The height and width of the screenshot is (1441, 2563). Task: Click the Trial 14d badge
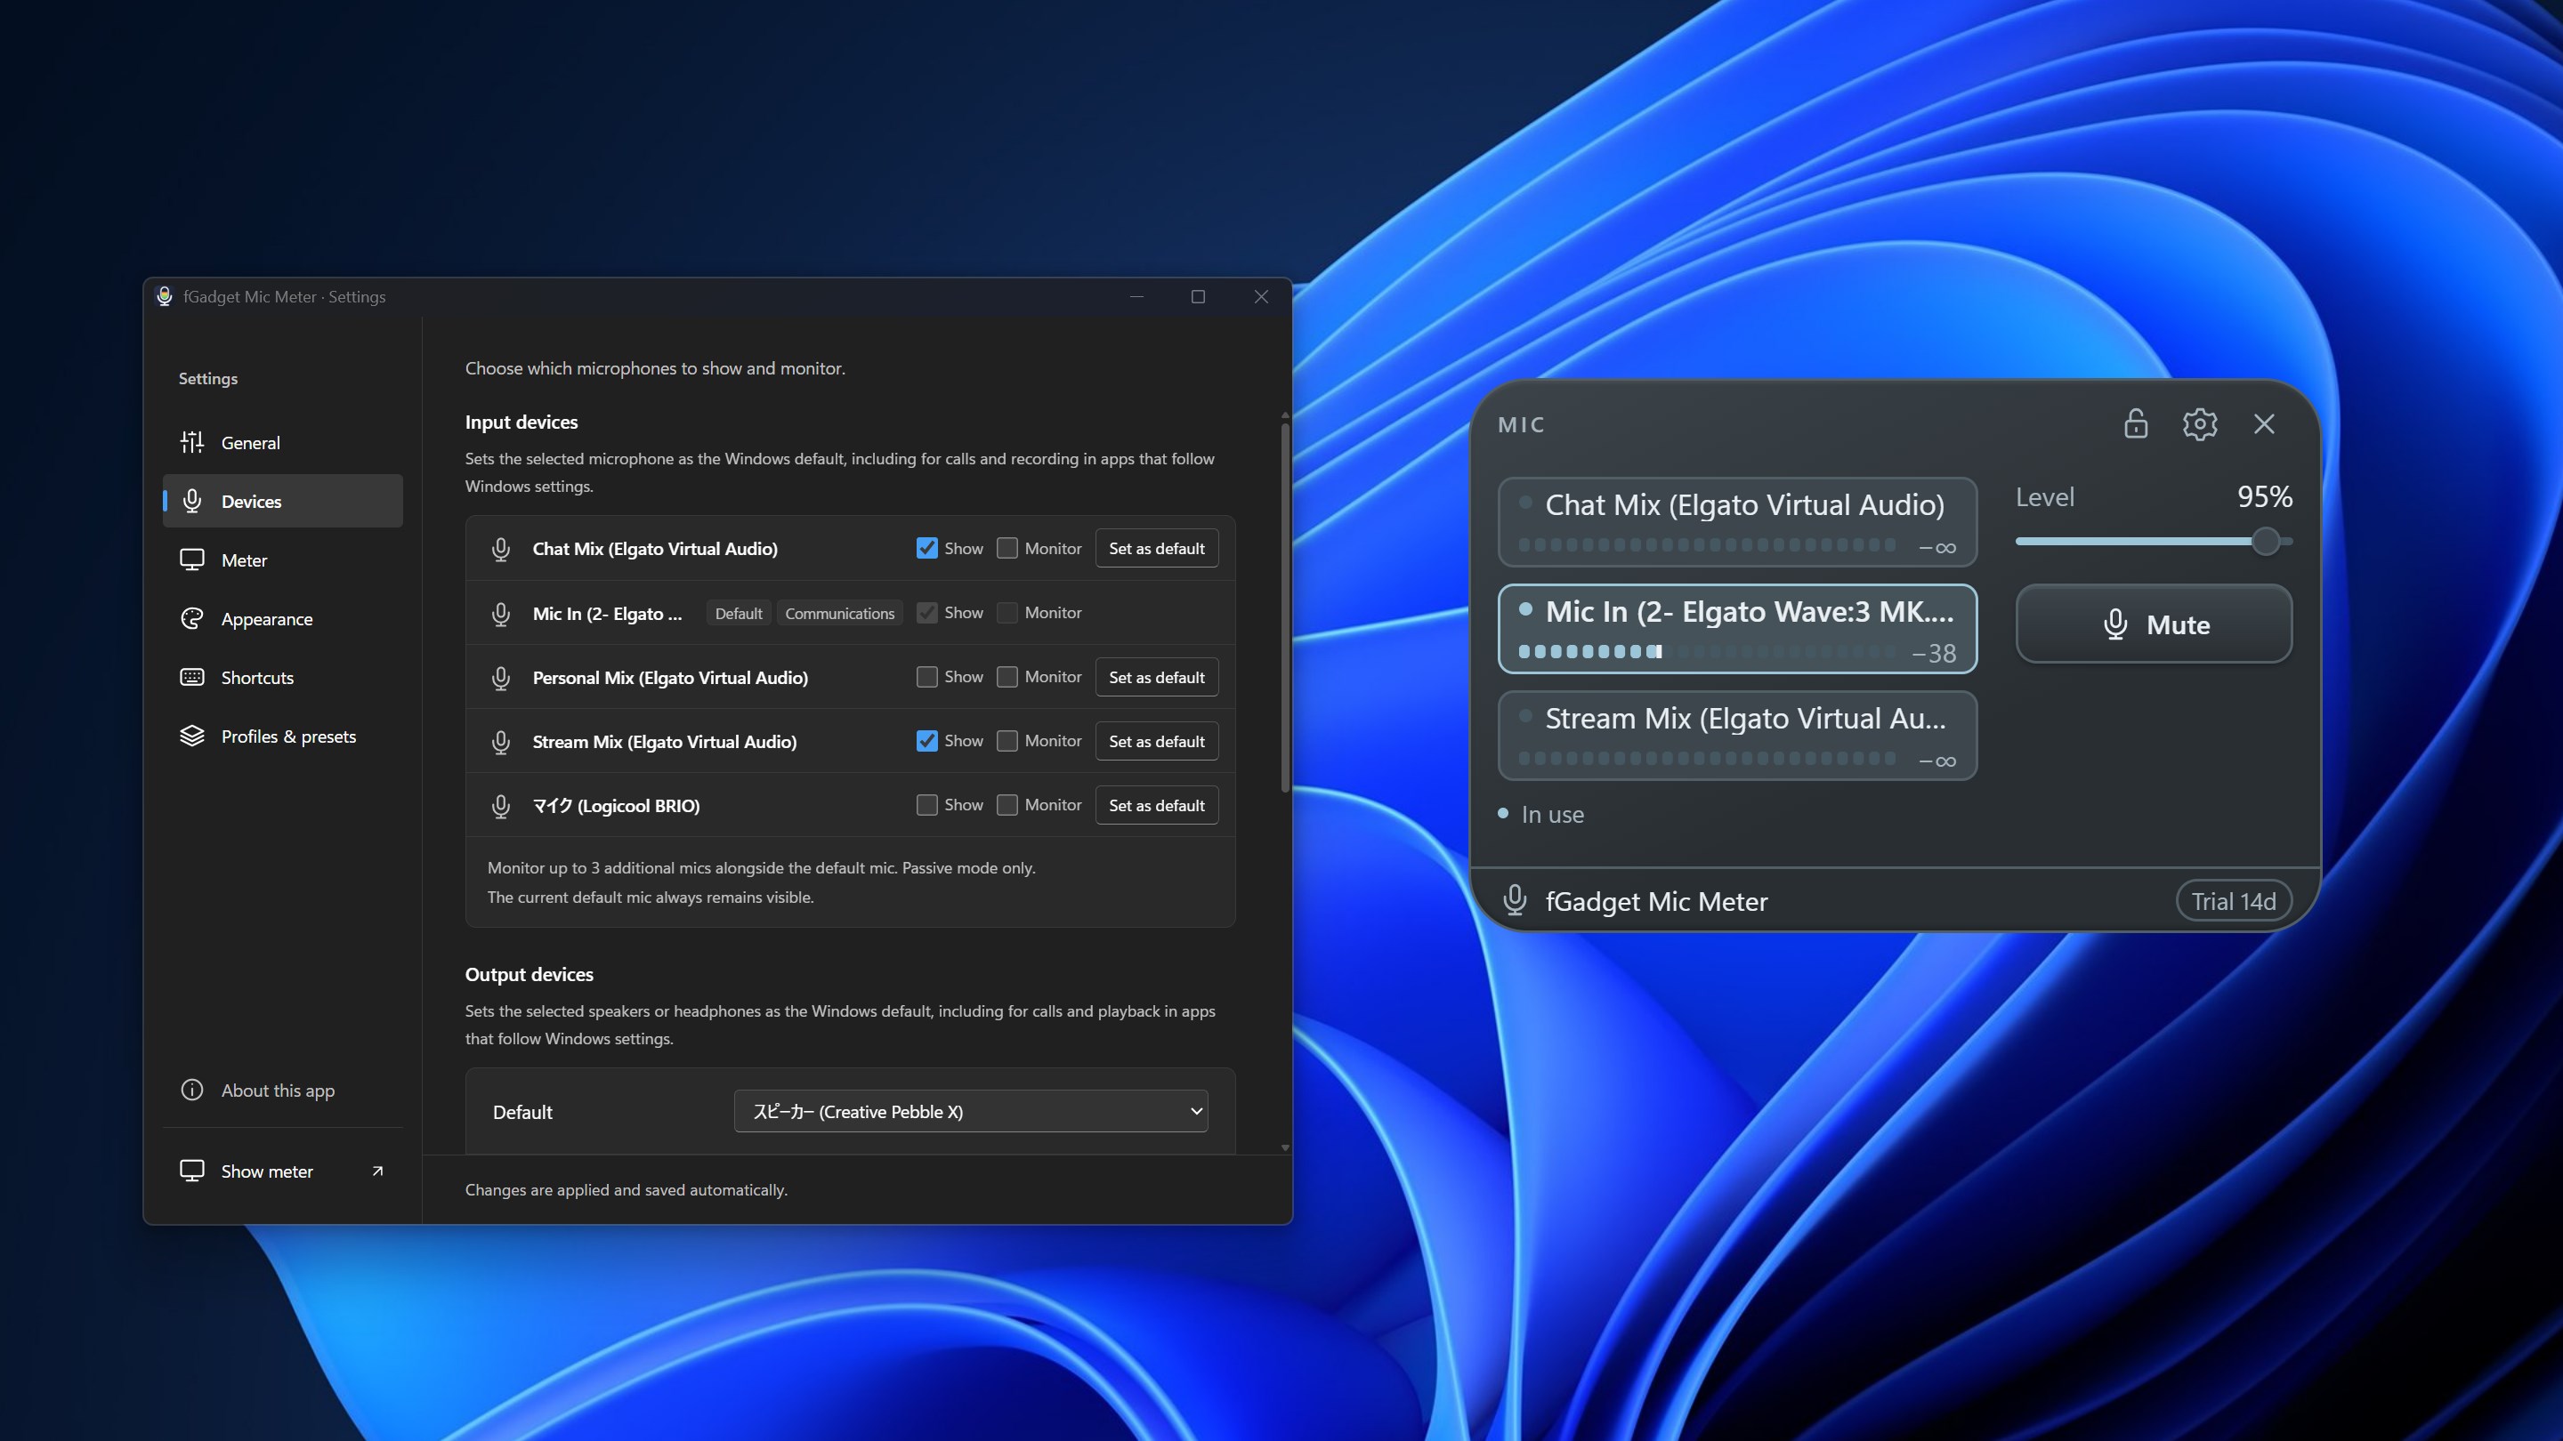coord(2233,901)
